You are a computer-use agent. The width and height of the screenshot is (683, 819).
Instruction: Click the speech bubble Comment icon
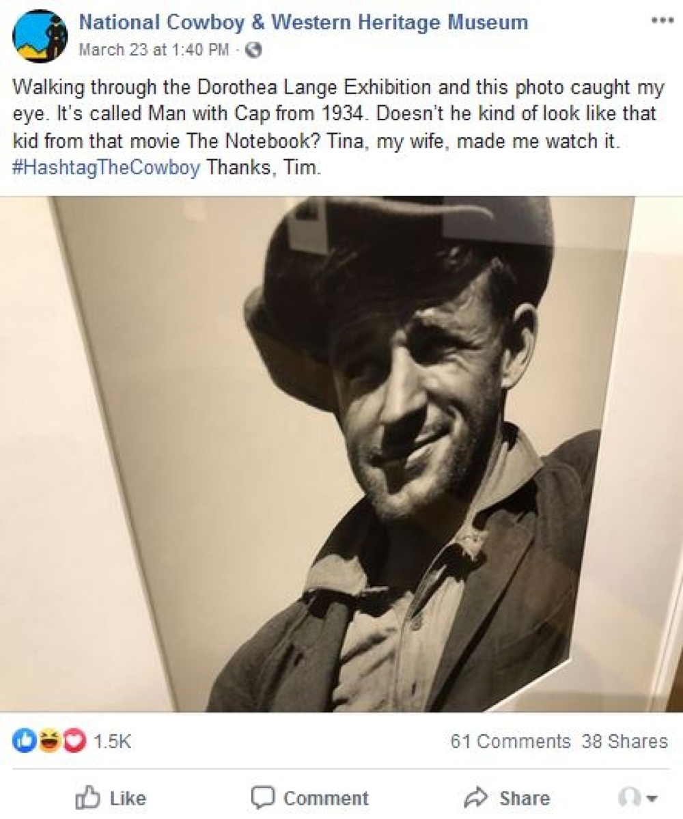(262, 798)
